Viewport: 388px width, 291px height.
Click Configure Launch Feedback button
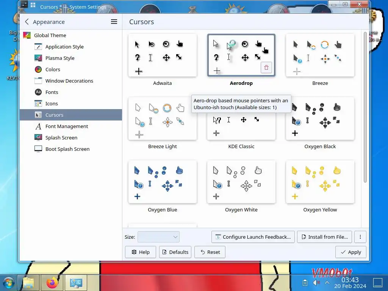pyautogui.click(x=253, y=237)
